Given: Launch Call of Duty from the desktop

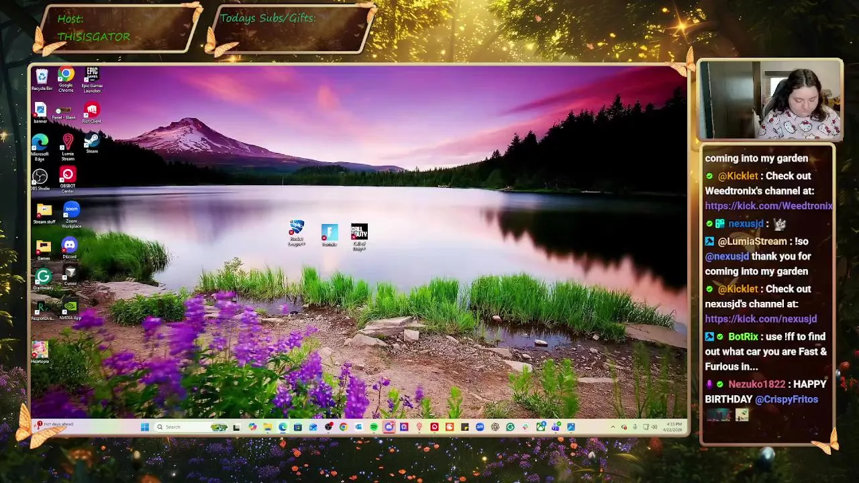Looking at the screenshot, I should click(x=359, y=237).
